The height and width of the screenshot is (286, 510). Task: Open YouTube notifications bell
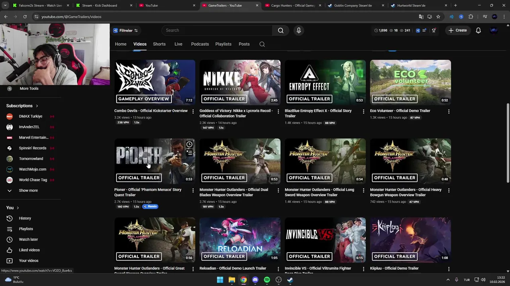[478, 30]
